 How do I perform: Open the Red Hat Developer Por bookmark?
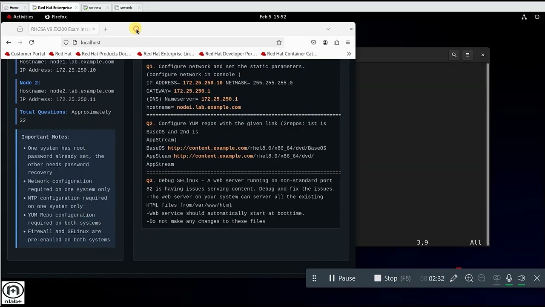tap(228, 54)
